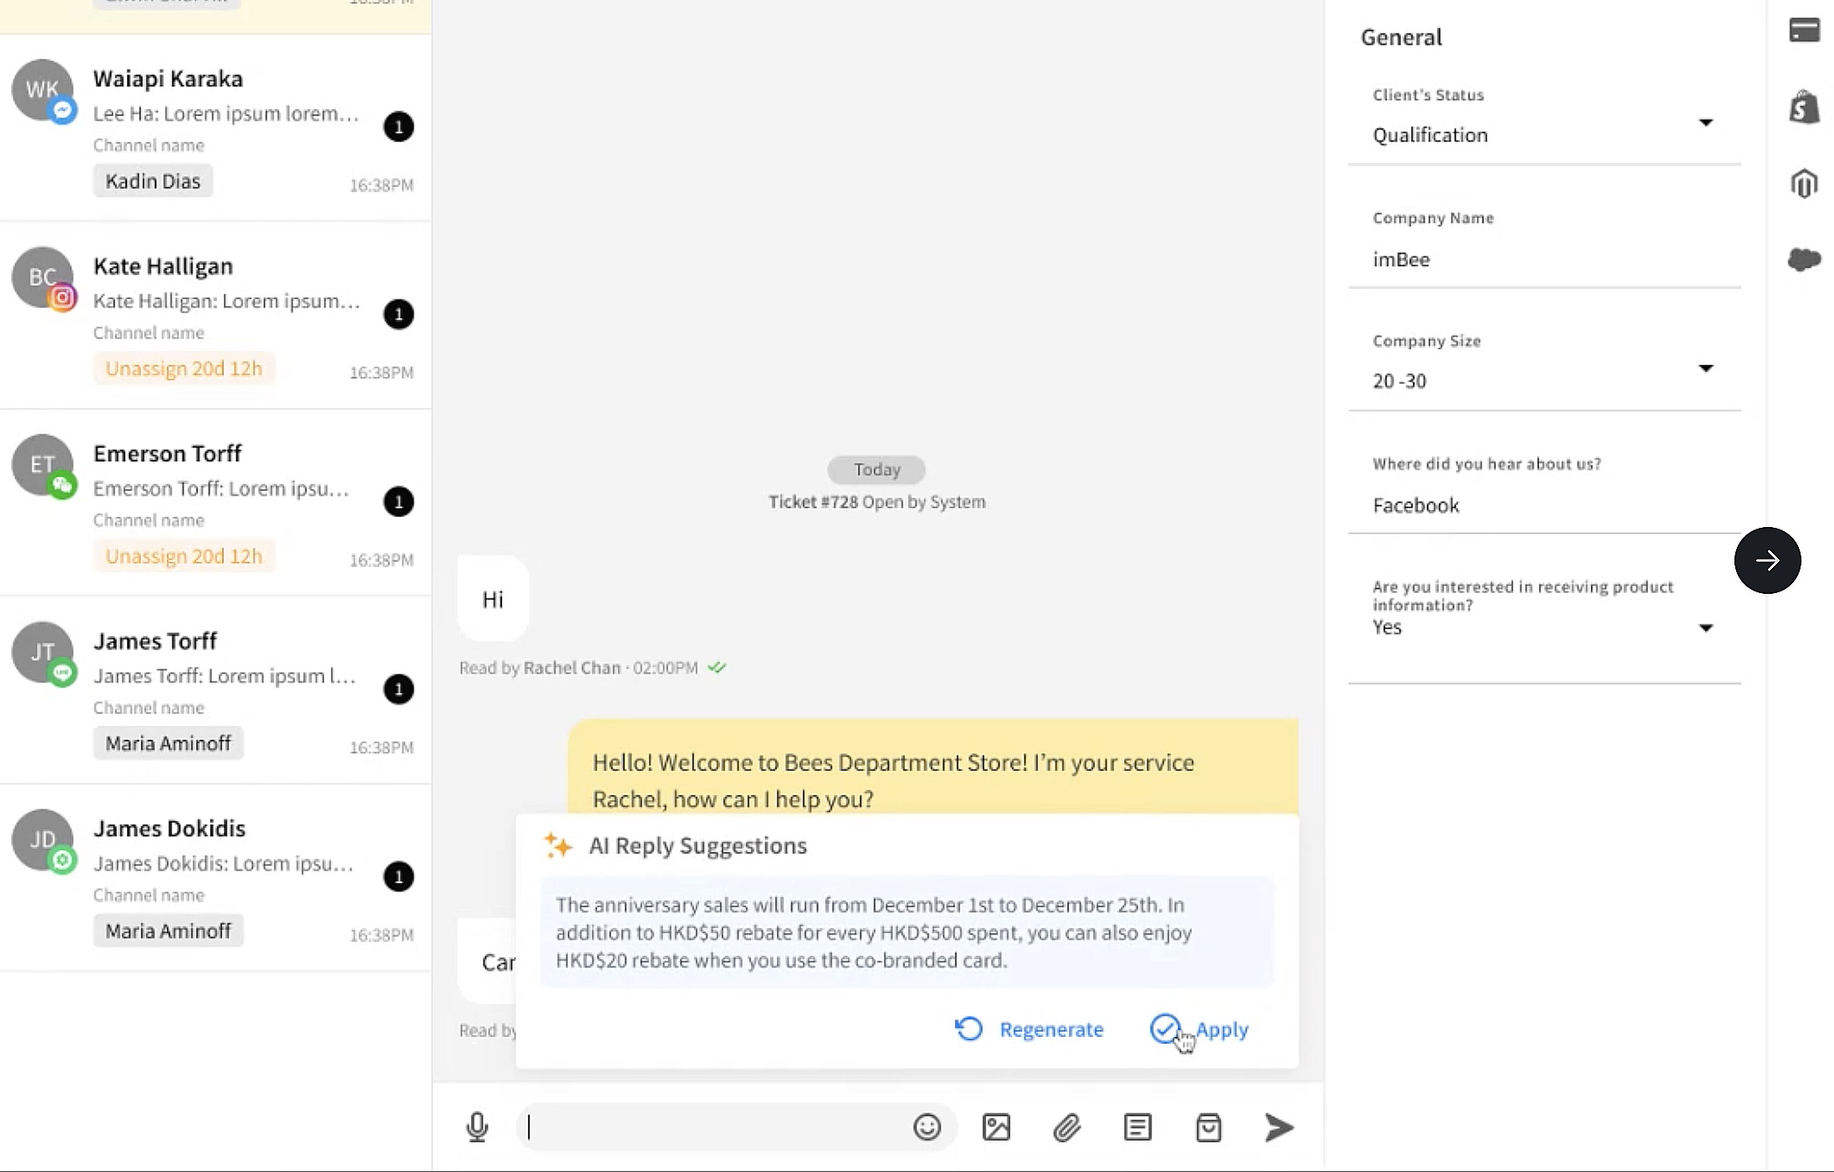Edit the Company Name field imBee
1834x1172 pixels.
[1545, 259]
